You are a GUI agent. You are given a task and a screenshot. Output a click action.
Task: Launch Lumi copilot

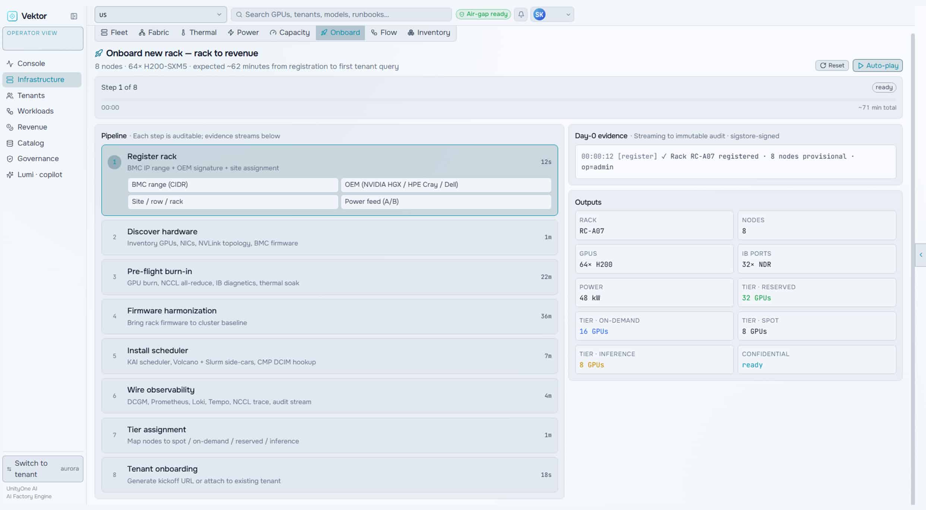click(42, 175)
